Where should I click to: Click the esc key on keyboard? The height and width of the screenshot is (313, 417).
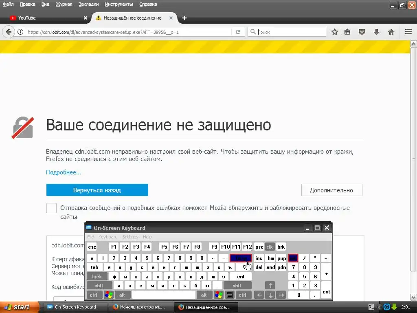click(x=92, y=247)
